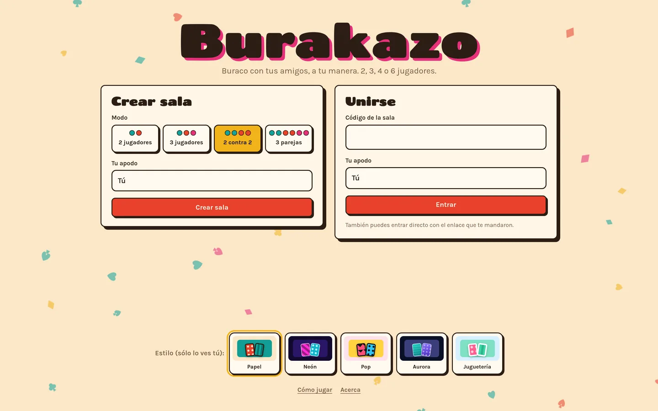Image resolution: width=658 pixels, height=411 pixels.
Task: Open the Acerca link
Action: click(x=350, y=390)
